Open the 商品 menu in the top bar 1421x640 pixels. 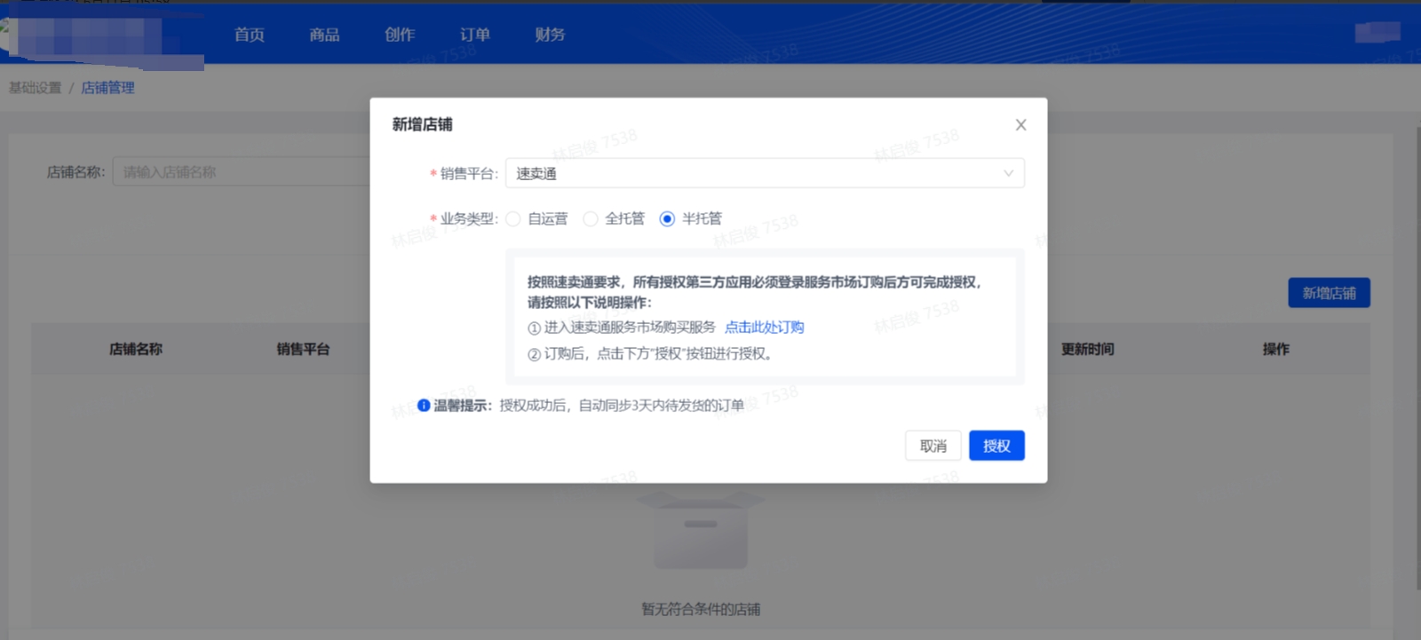324,35
